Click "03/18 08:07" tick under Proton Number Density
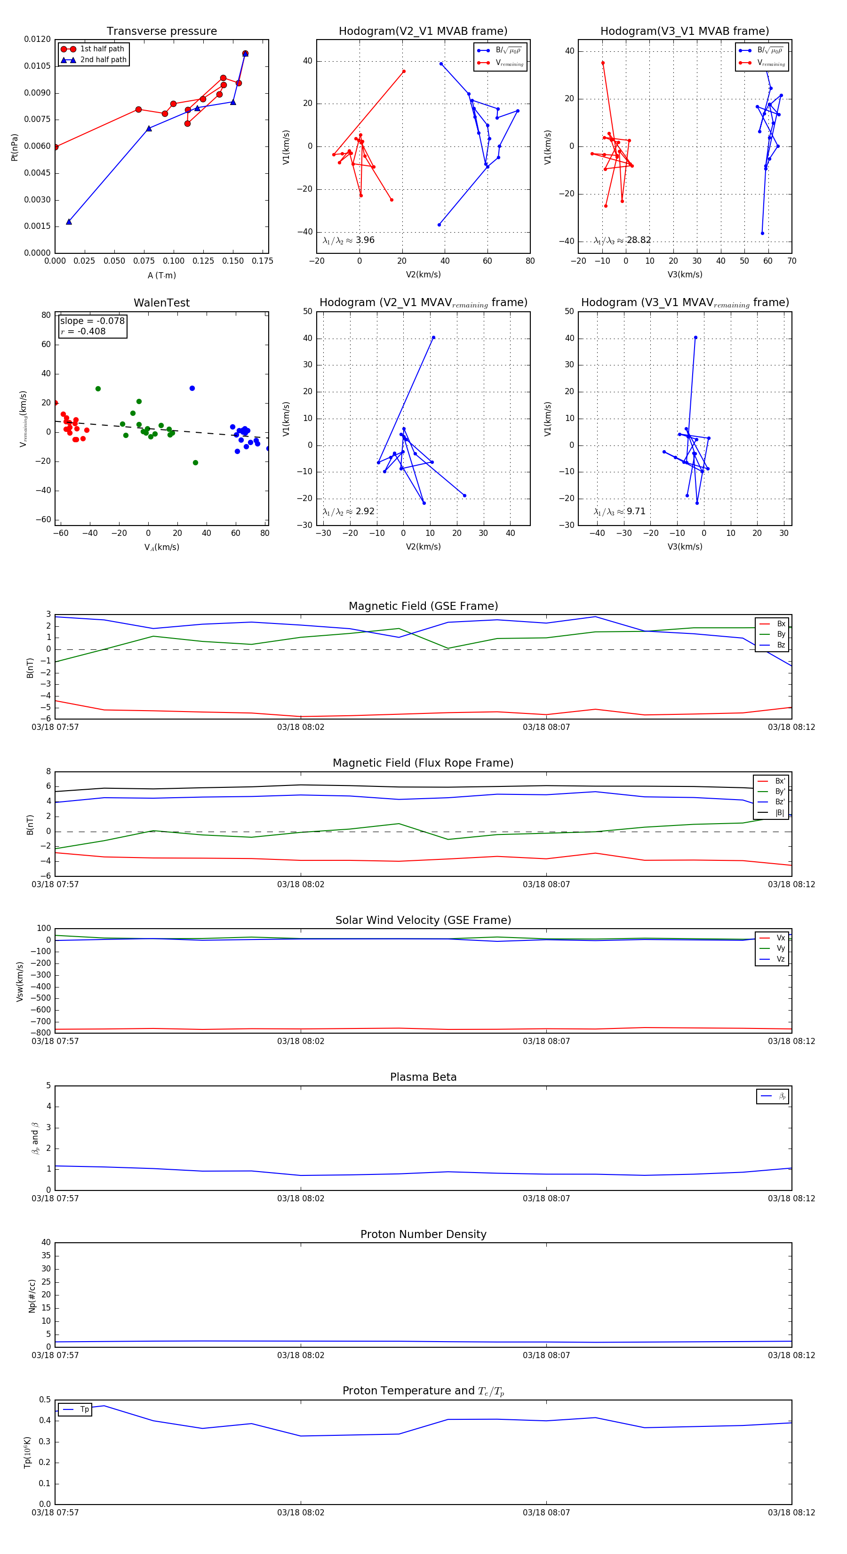The height and width of the screenshot is (1554, 847). click(546, 1356)
